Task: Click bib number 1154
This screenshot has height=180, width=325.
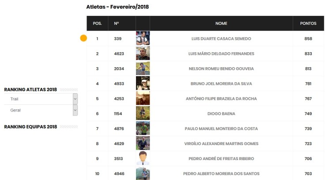Action: [118, 114]
